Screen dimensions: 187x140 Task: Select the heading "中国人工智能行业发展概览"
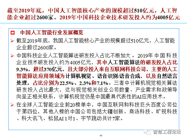pos(52,33)
